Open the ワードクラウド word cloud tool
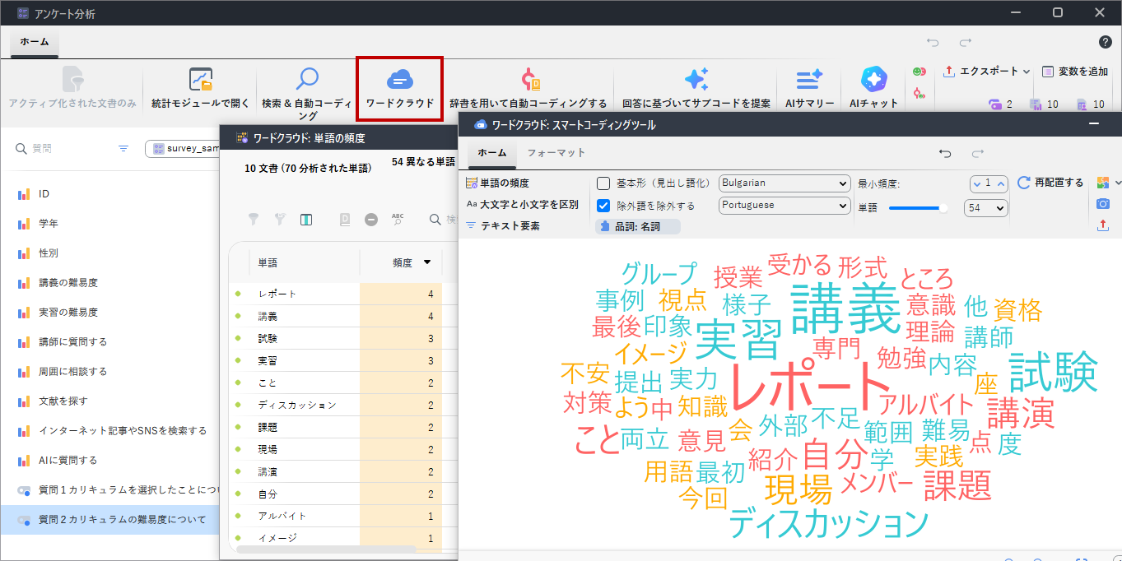Image resolution: width=1122 pixels, height=561 pixels. pos(399,88)
